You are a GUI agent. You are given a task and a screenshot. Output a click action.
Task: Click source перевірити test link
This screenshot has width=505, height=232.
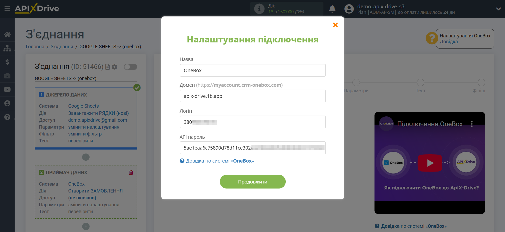(81, 141)
